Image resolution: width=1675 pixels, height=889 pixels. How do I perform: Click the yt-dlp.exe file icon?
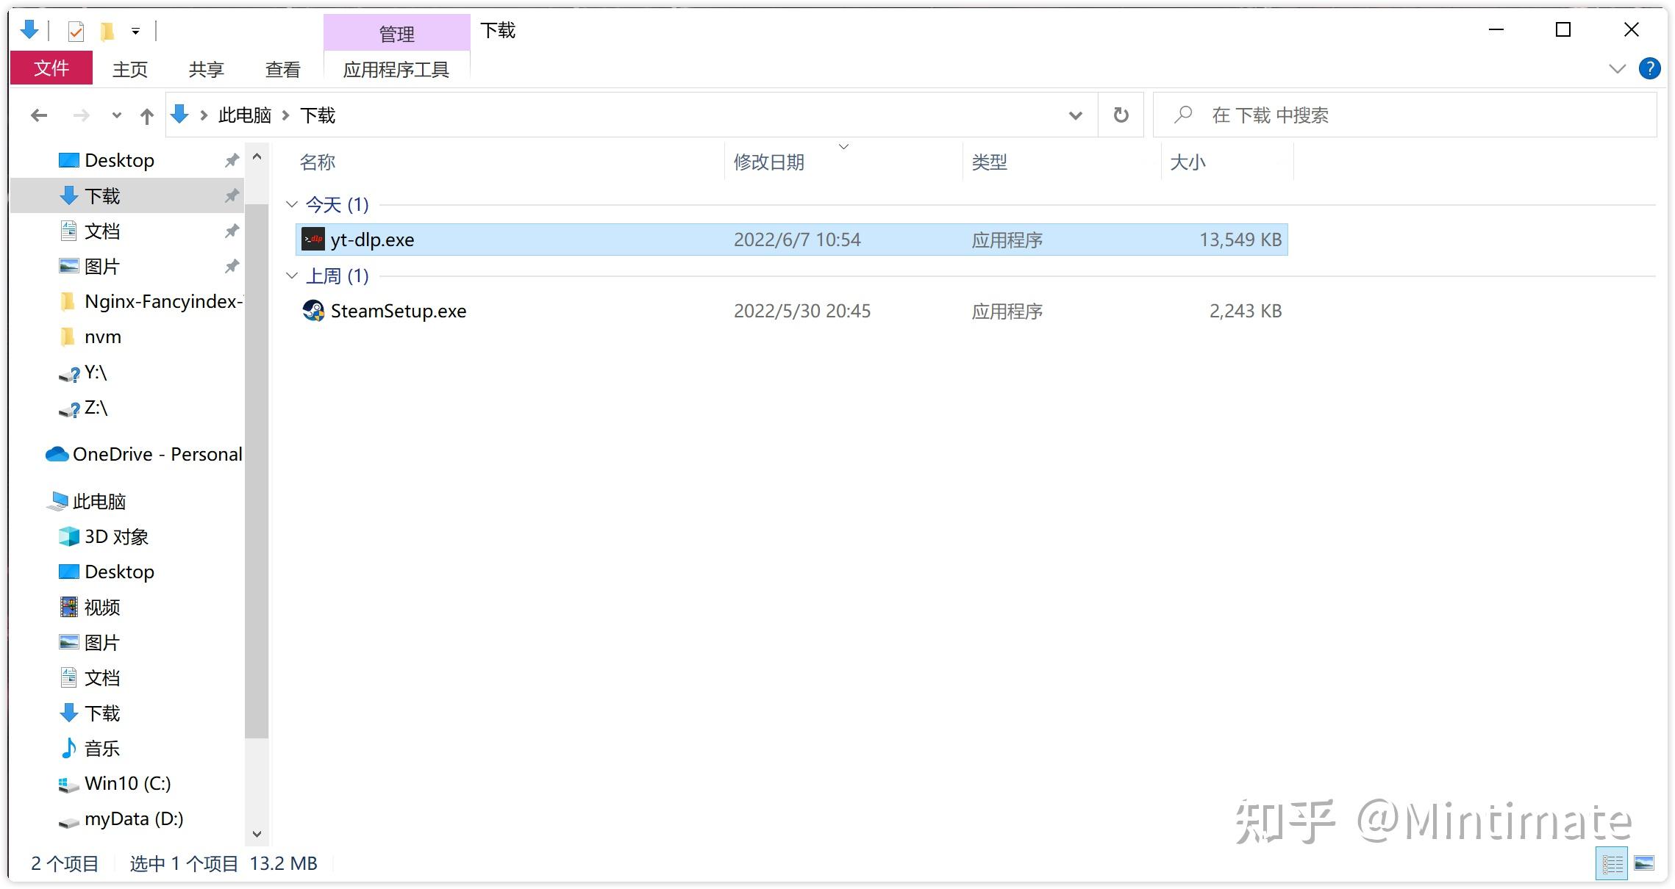coord(313,240)
